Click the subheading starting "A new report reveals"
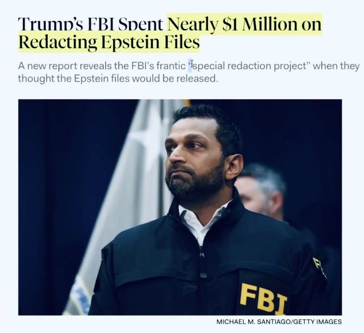The height and width of the screenshot is (333, 364). (x=189, y=72)
